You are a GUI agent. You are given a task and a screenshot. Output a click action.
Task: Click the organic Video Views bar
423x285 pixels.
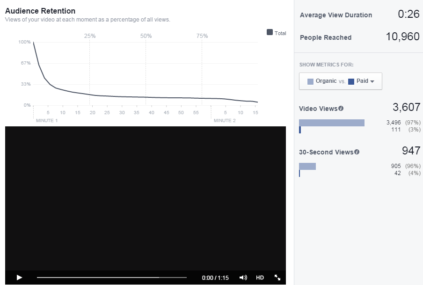tap(332, 123)
